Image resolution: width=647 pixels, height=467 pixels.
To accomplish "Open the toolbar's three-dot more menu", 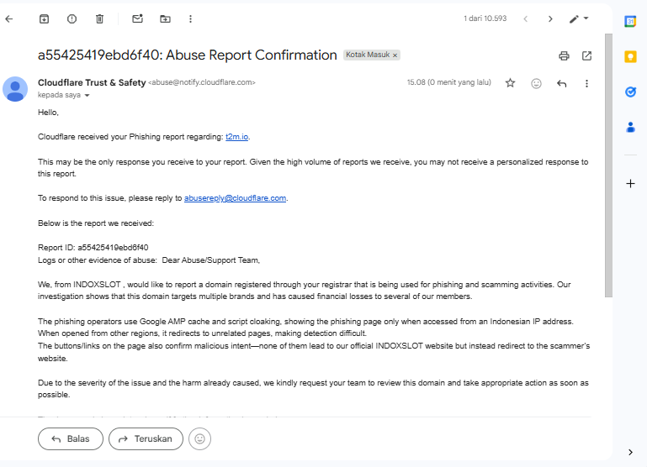I will pos(190,18).
